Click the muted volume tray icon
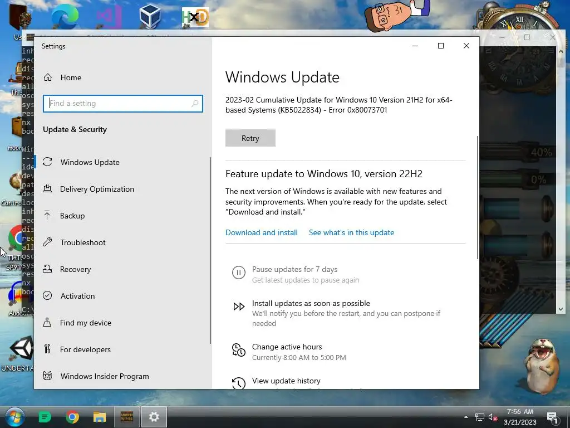Viewport: 570px width, 428px height. coord(493,417)
